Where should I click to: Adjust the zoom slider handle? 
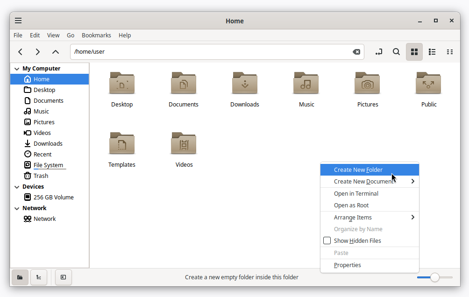434,277
